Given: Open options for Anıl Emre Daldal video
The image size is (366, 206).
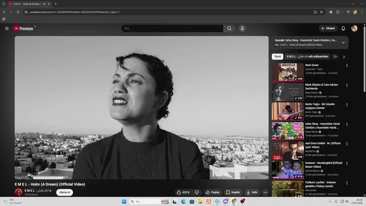Looking at the screenshot, I should pos(347,144).
